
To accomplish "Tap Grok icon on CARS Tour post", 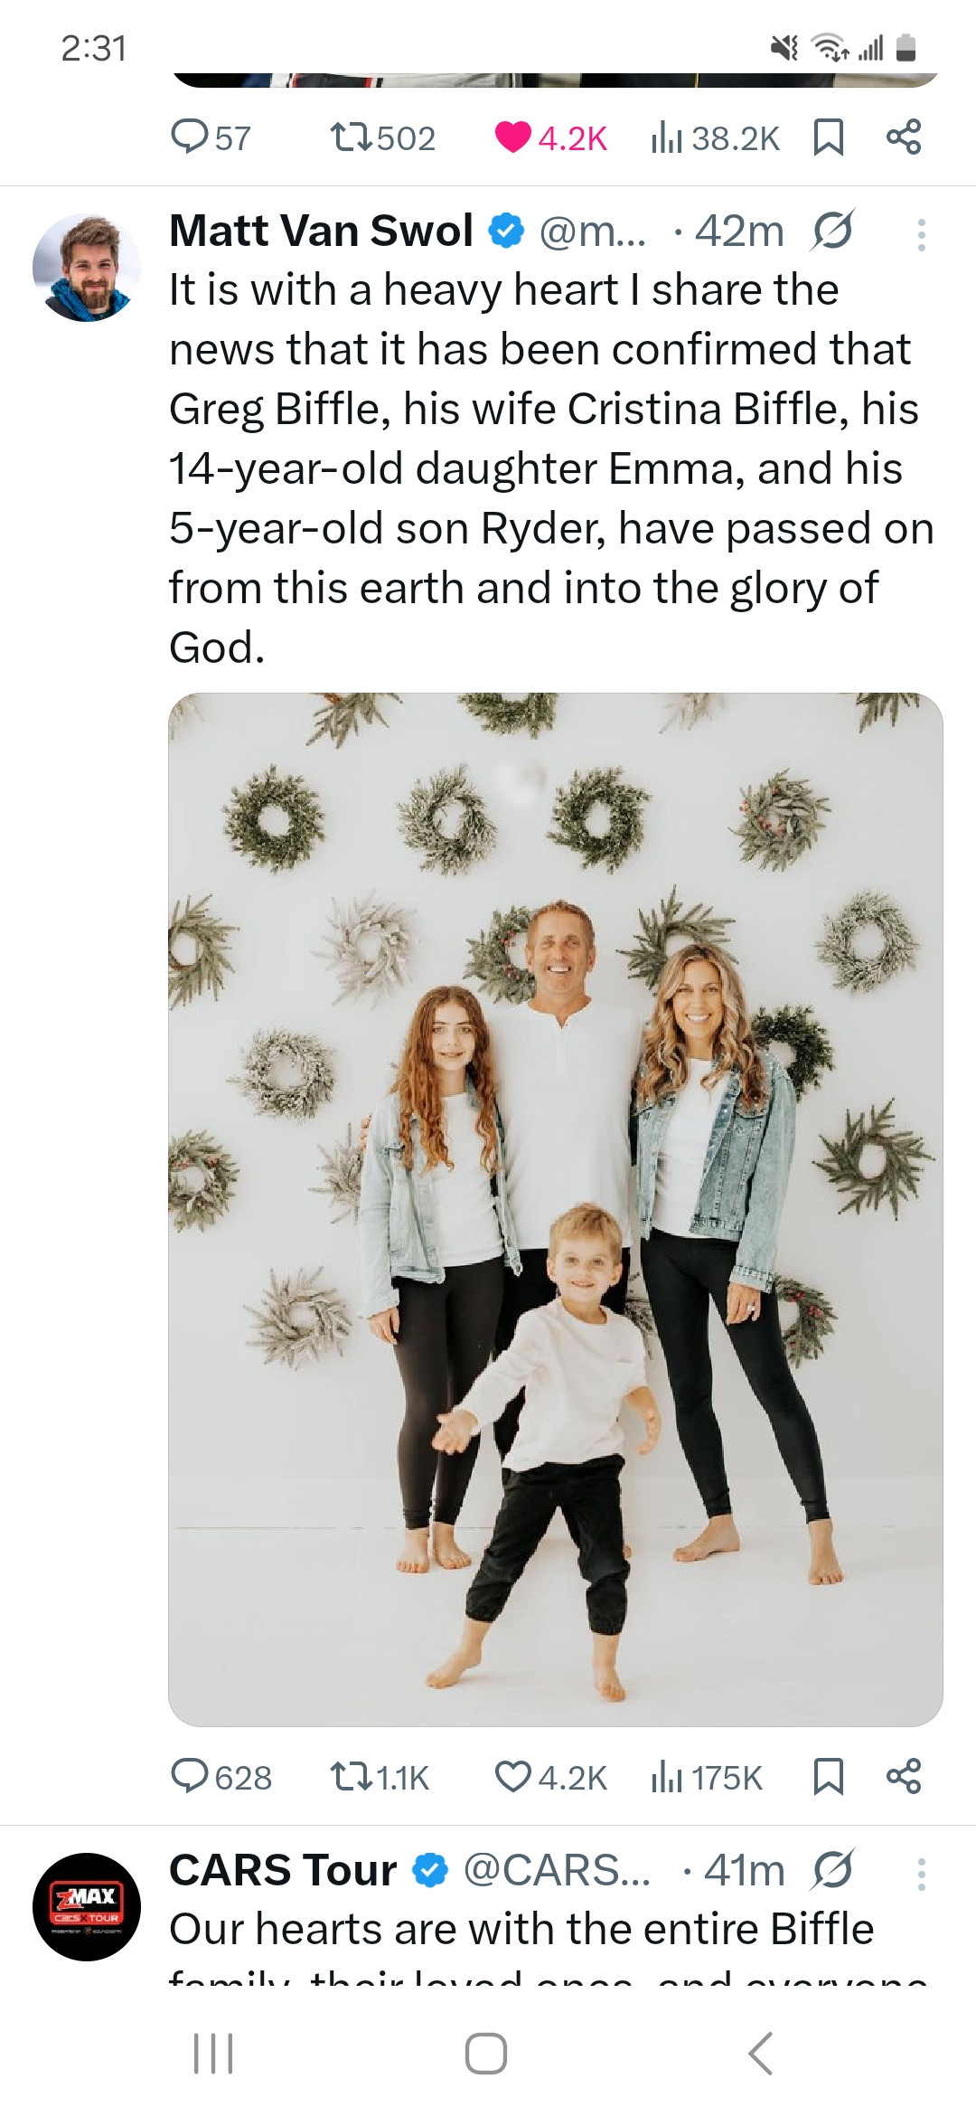I will [831, 1871].
